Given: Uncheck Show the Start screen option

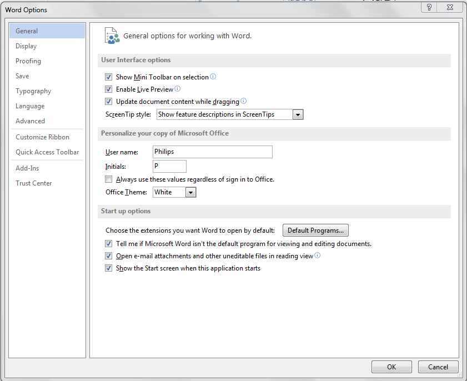Looking at the screenshot, I should pos(108,268).
